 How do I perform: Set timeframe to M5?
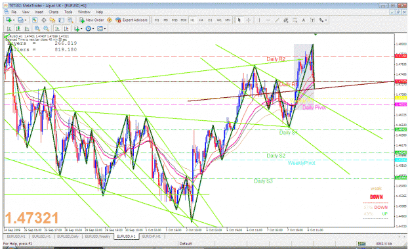(165, 20)
